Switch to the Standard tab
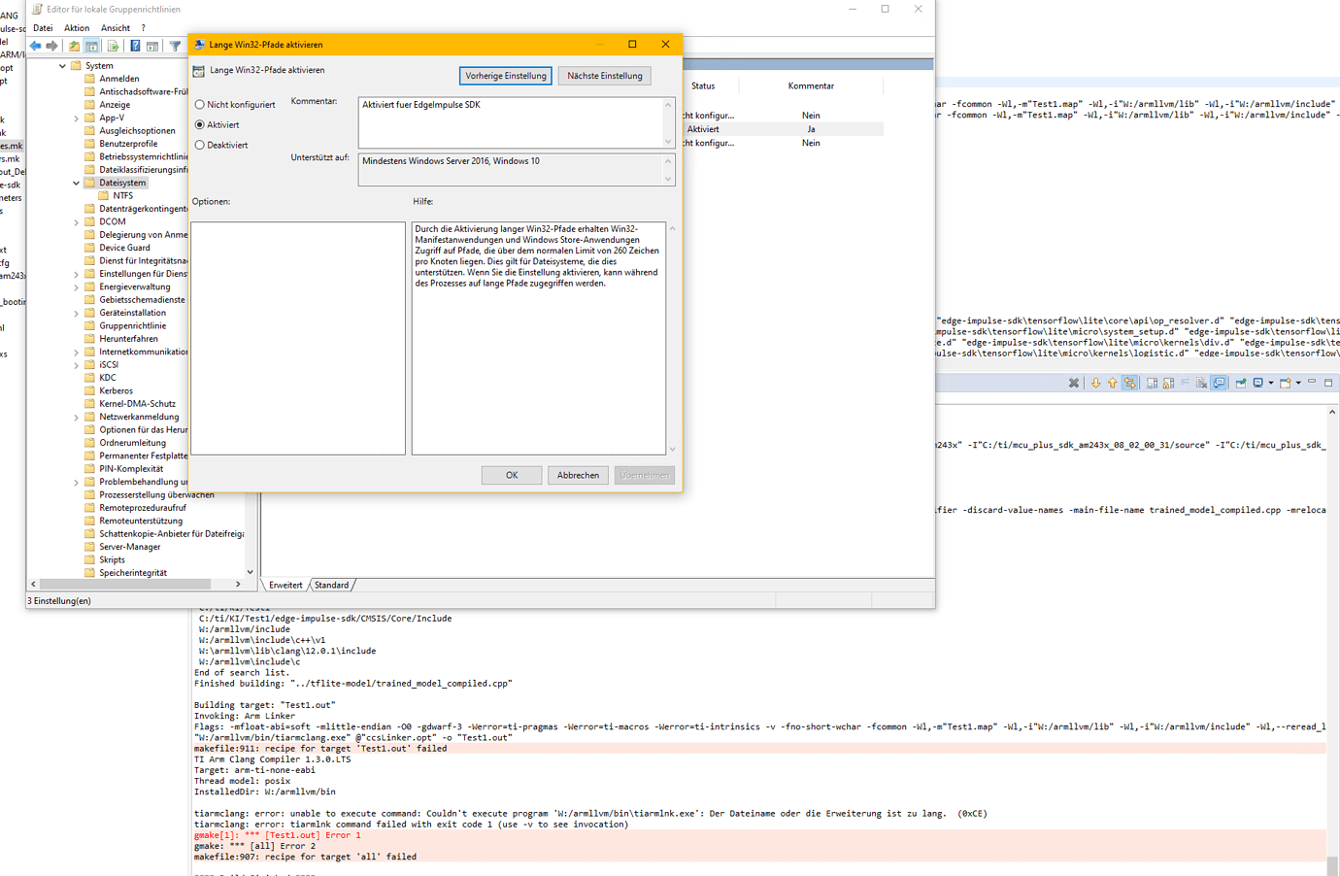 click(333, 584)
